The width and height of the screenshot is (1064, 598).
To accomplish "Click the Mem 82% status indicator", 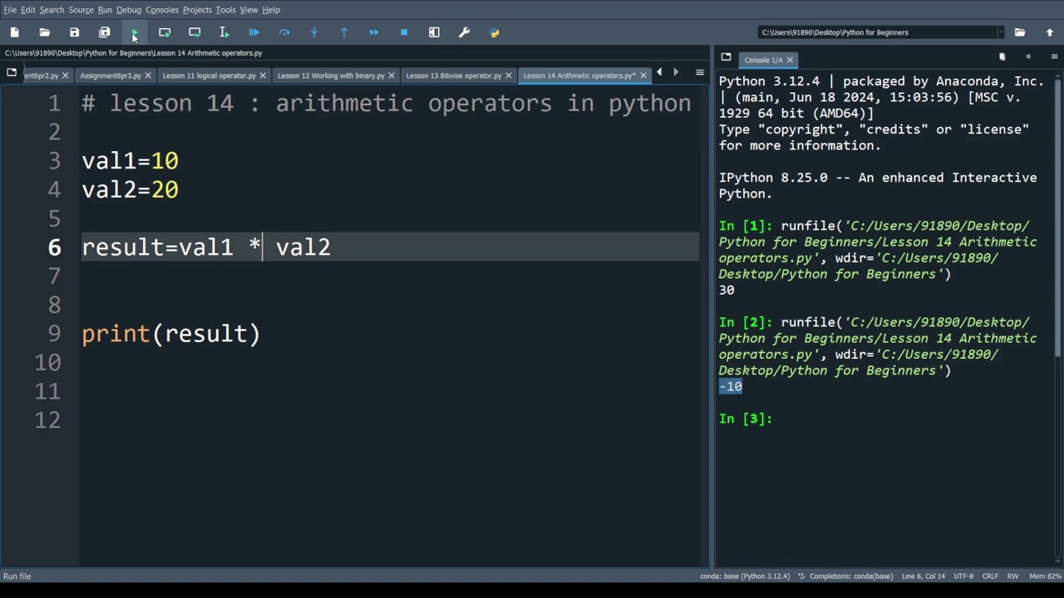I will pos(1045,576).
